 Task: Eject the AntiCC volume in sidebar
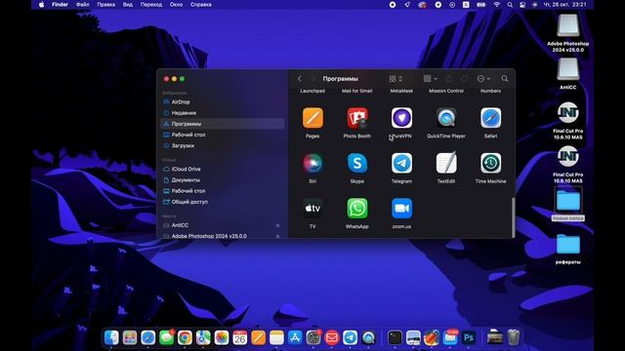click(x=277, y=225)
